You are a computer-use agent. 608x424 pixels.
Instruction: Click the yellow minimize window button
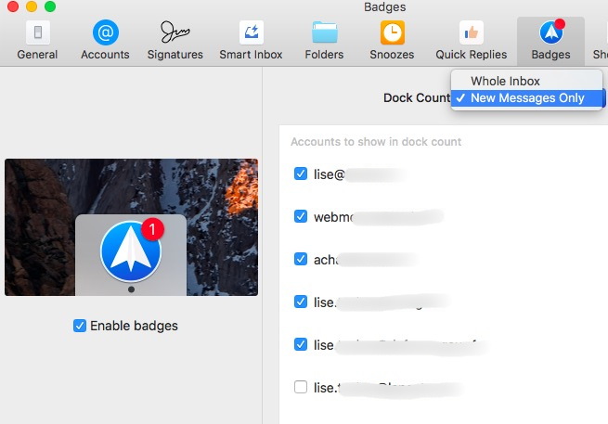point(32,6)
